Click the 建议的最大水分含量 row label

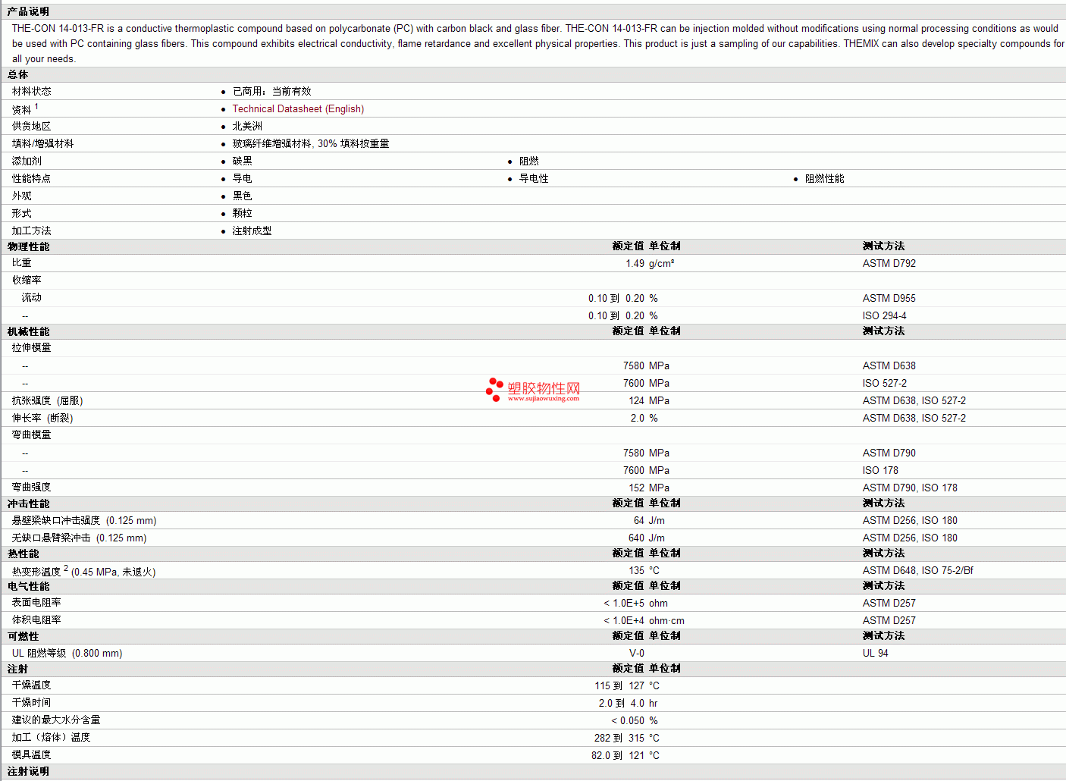coord(56,720)
